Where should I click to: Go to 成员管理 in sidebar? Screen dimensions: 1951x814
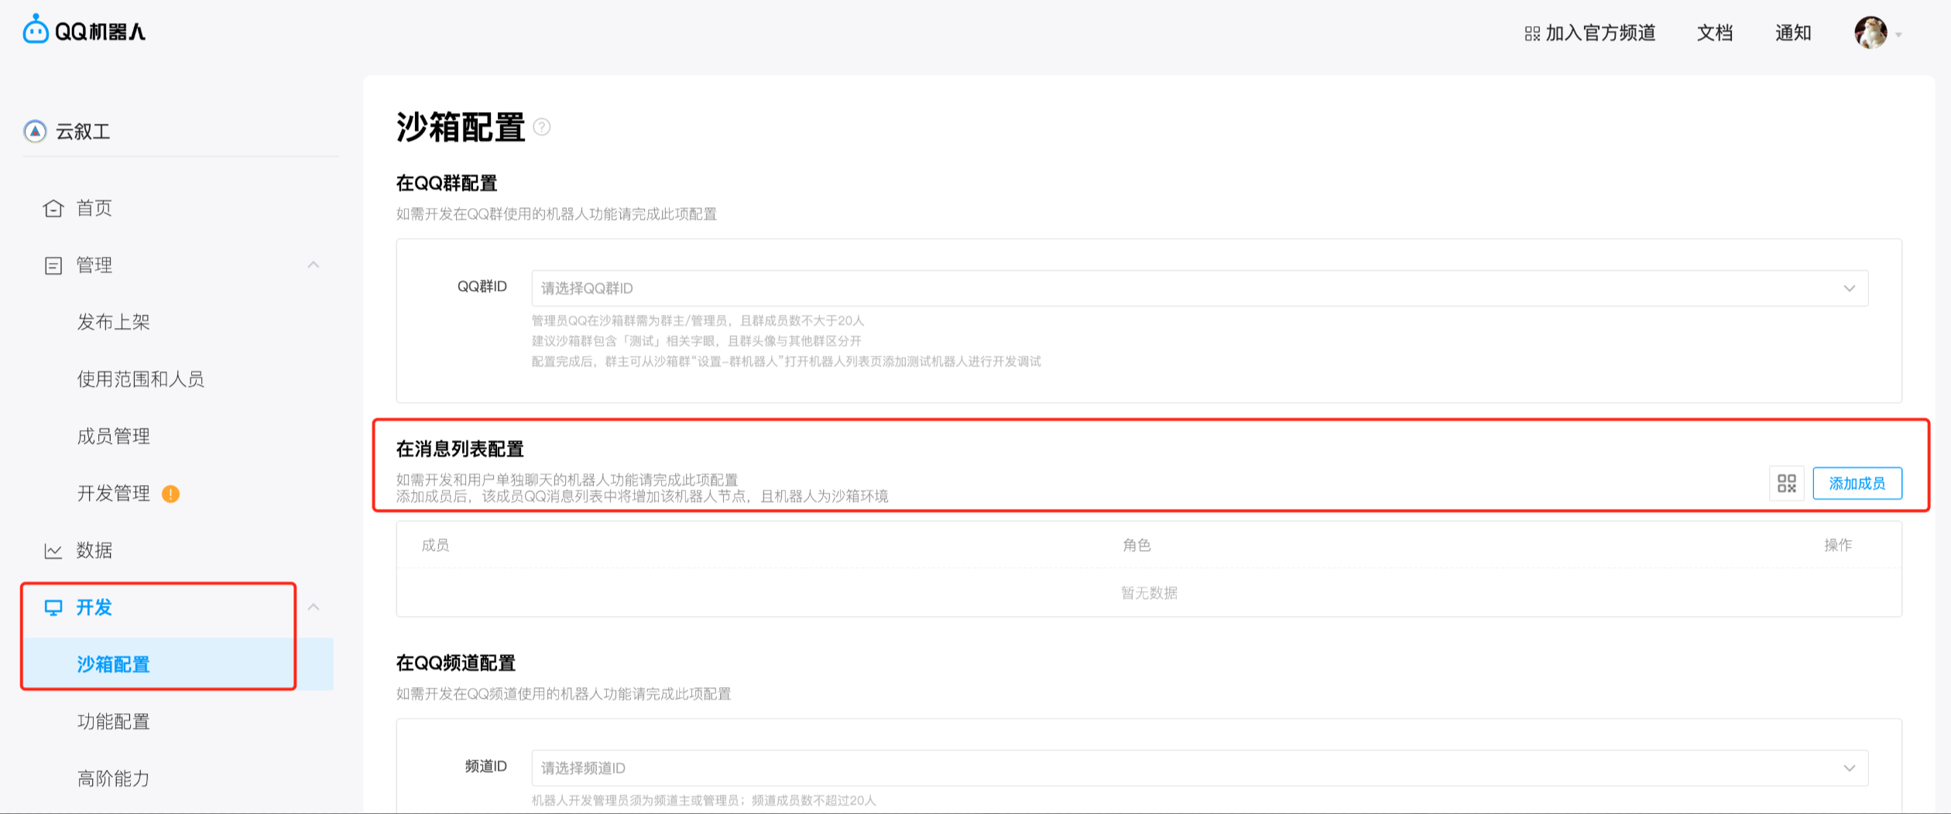(x=113, y=436)
